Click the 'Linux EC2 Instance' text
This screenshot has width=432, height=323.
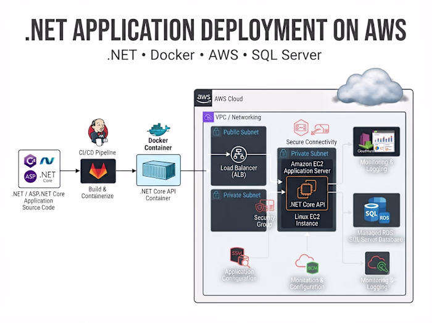pos(307,220)
